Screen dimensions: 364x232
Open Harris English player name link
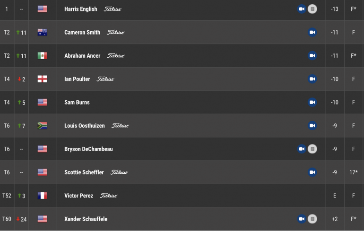[80, 9]
